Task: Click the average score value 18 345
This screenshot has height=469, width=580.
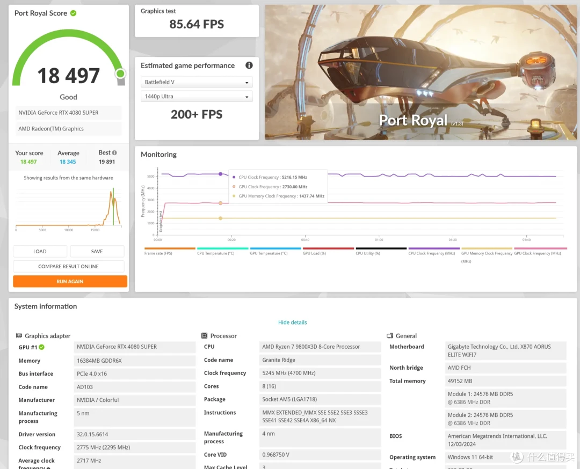Action: (x=68, y=162)
